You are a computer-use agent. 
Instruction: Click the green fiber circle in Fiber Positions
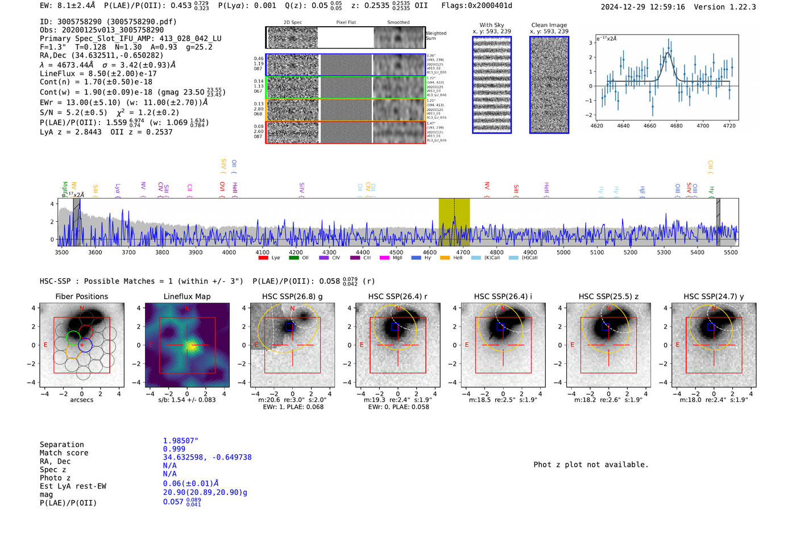click(73, 338)
